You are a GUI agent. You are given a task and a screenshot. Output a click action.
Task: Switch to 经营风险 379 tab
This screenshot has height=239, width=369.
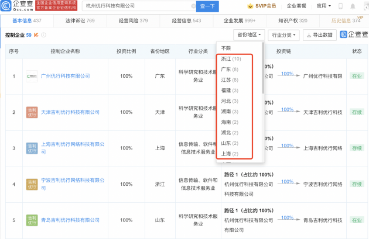pyautogui.click(x=133, y=20)
